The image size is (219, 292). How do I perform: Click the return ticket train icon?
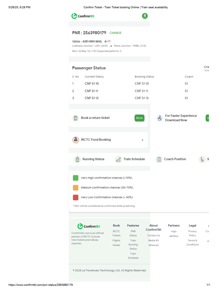coord(75,118)
